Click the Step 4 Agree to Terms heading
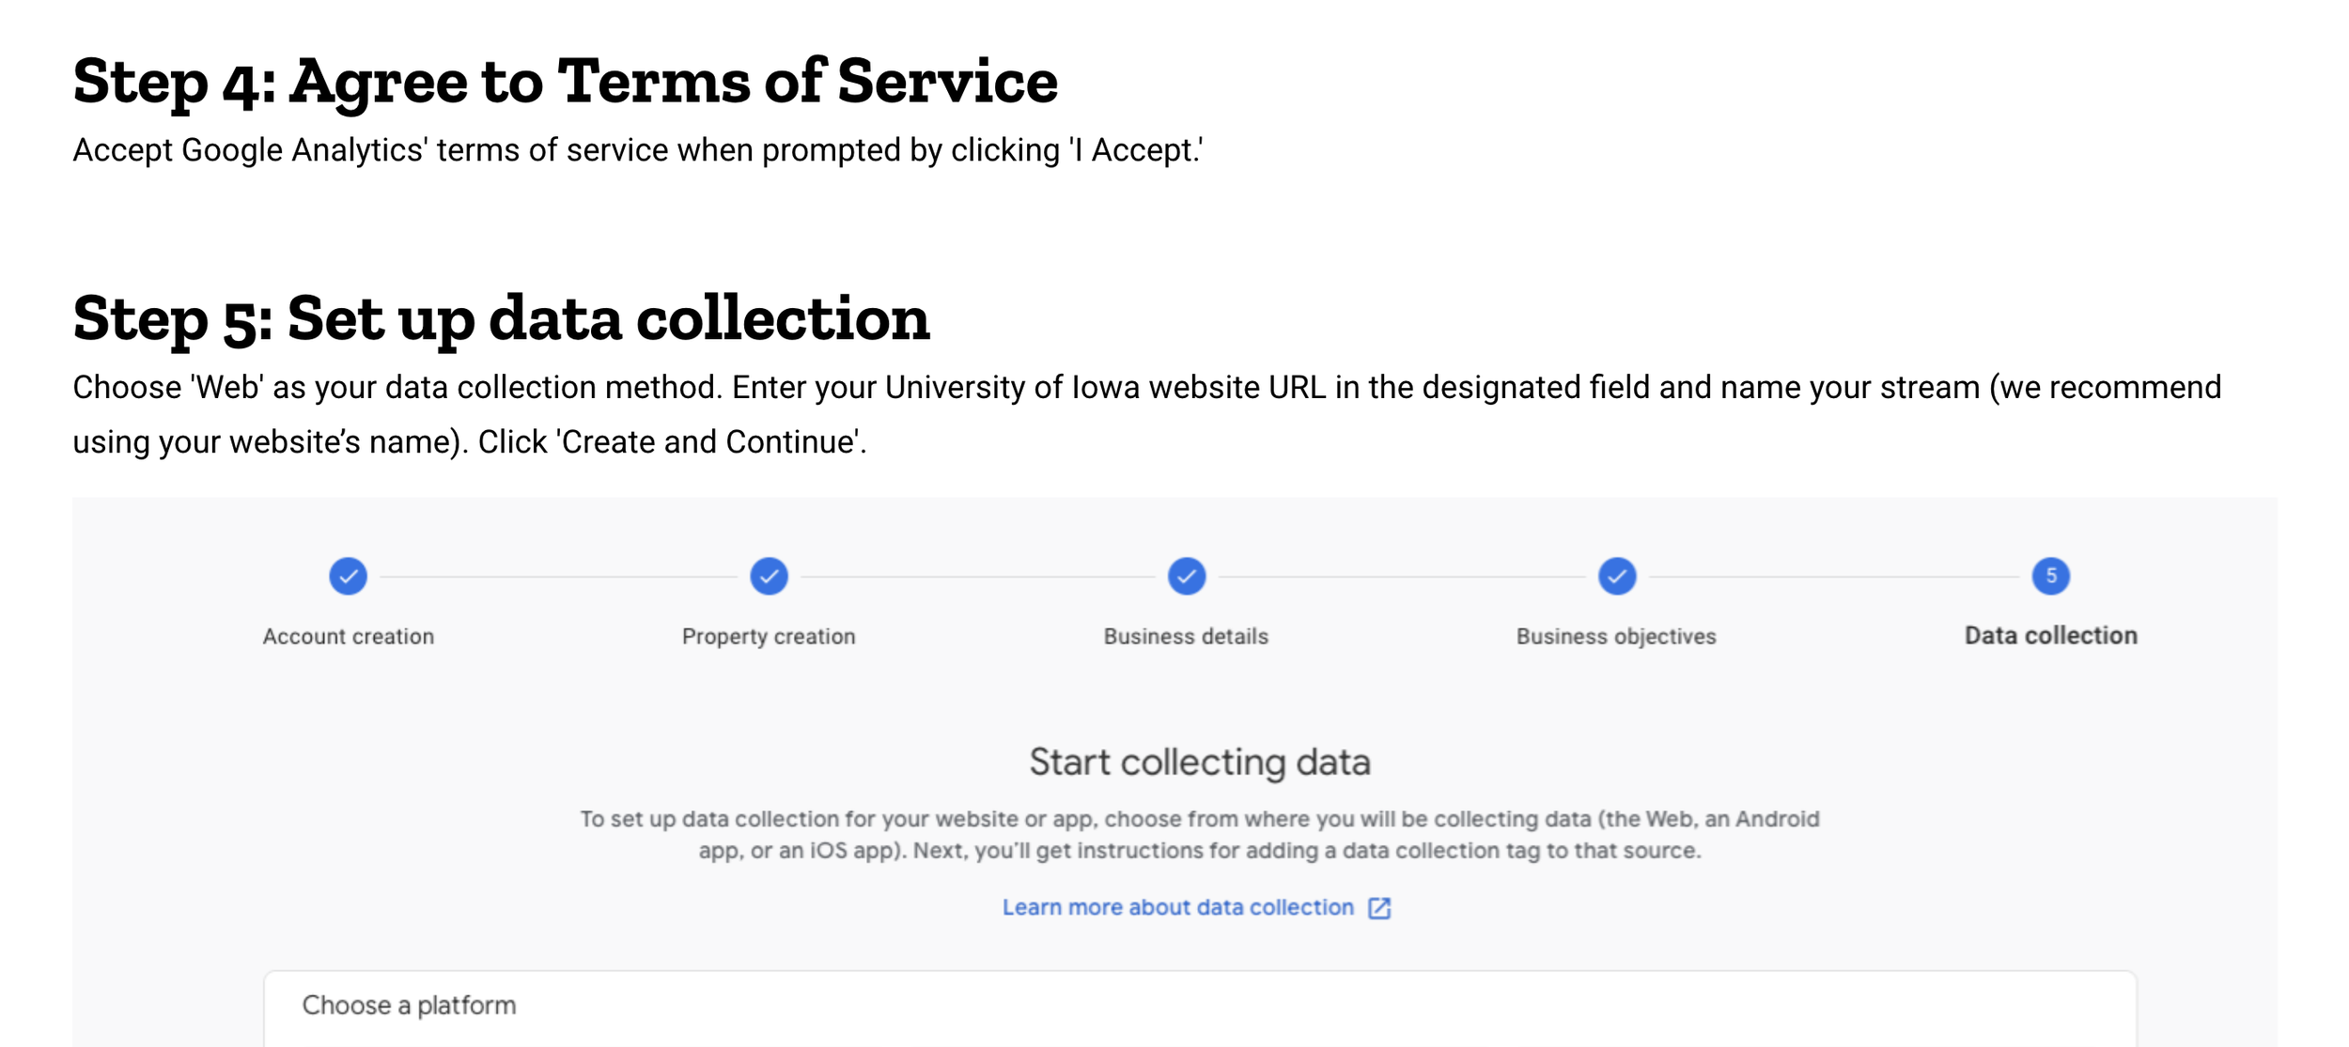The width and height of the screenshot is (2349, 1047). point(565,82)
